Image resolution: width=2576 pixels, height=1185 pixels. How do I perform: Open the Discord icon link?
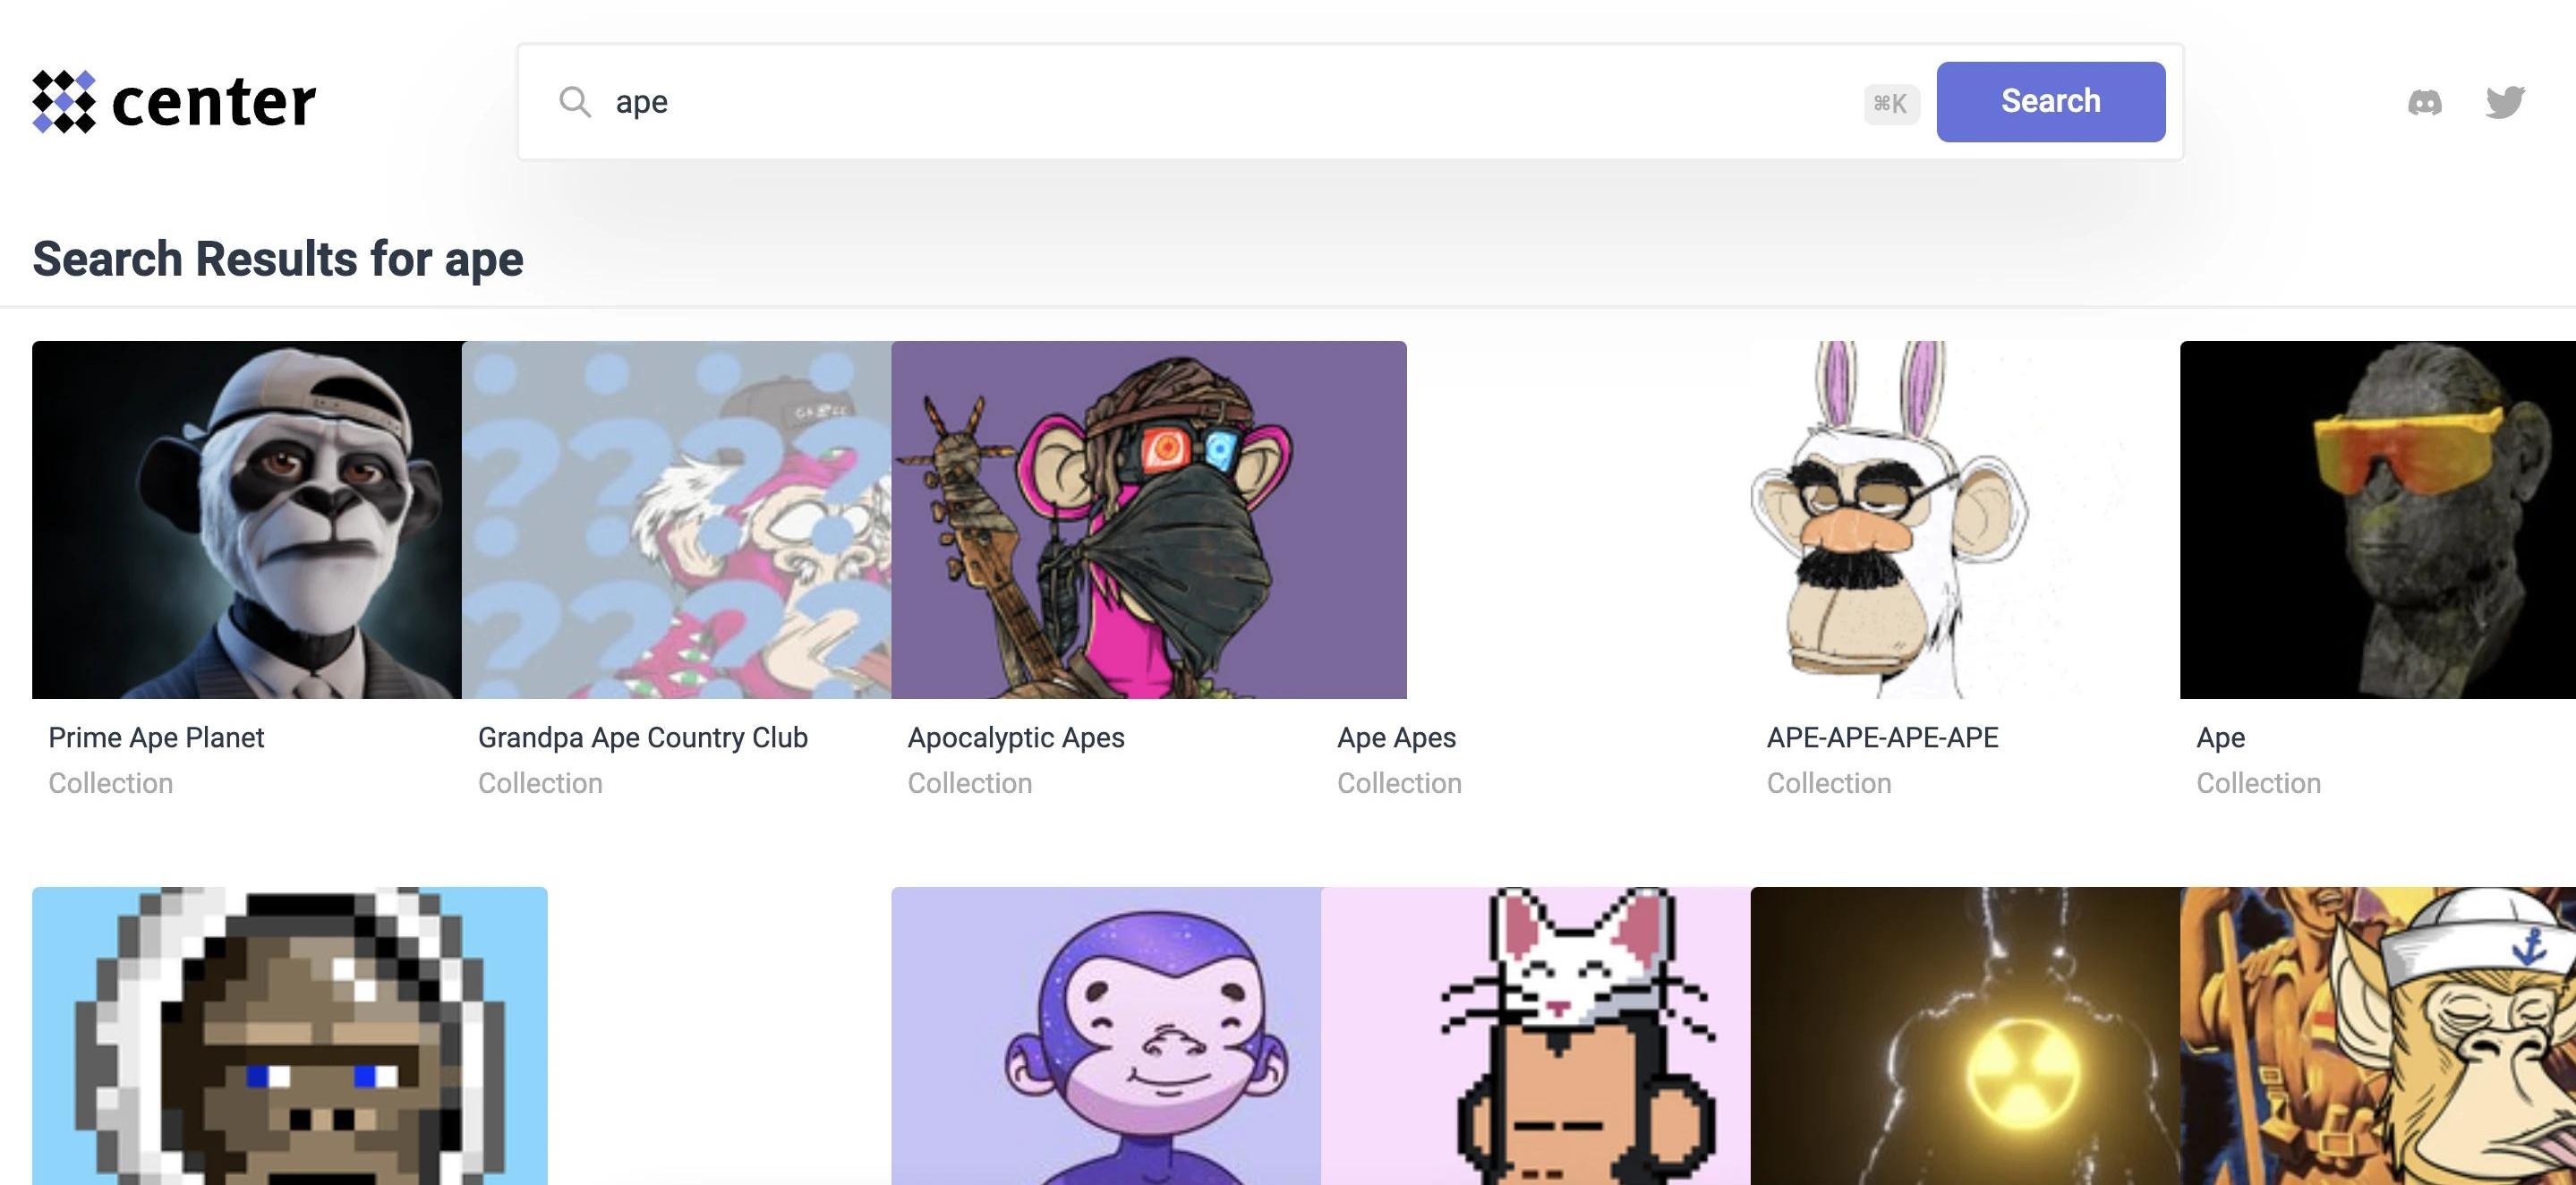(2424, 102)
